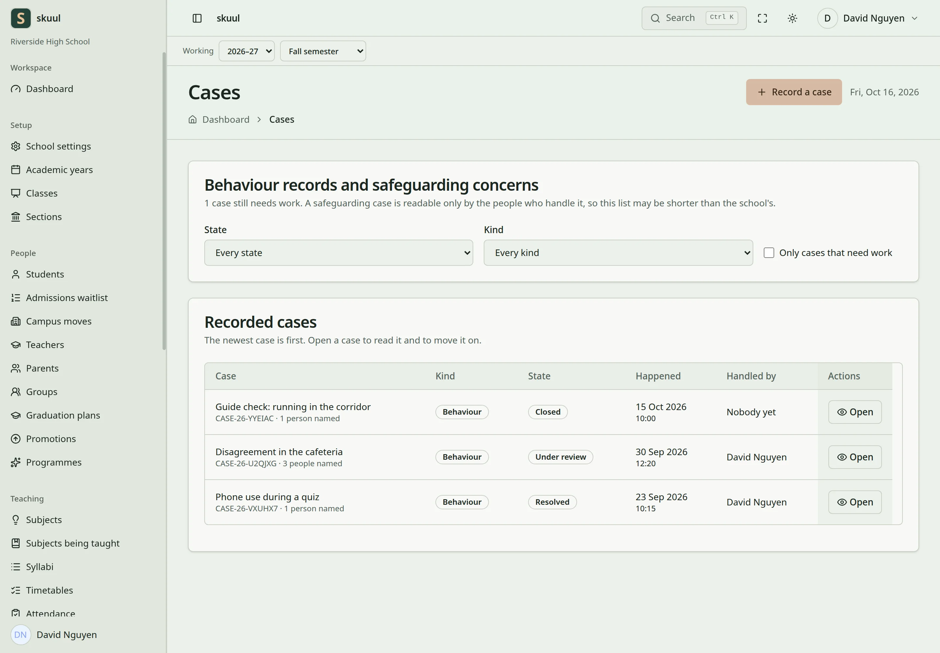Open Parents page
The image size is (940, 653).
35,368
